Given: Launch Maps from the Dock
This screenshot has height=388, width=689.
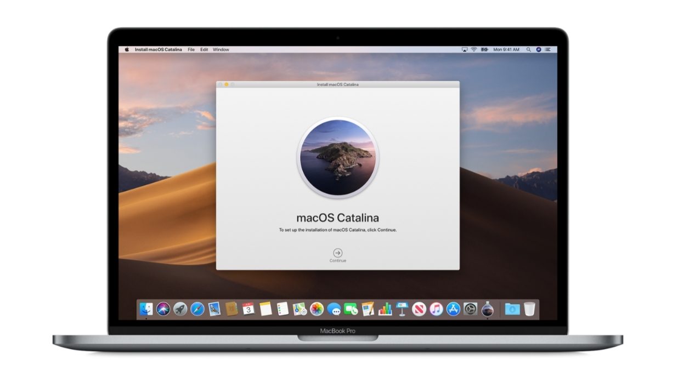Looking at the screenshot, I should 300,309.
